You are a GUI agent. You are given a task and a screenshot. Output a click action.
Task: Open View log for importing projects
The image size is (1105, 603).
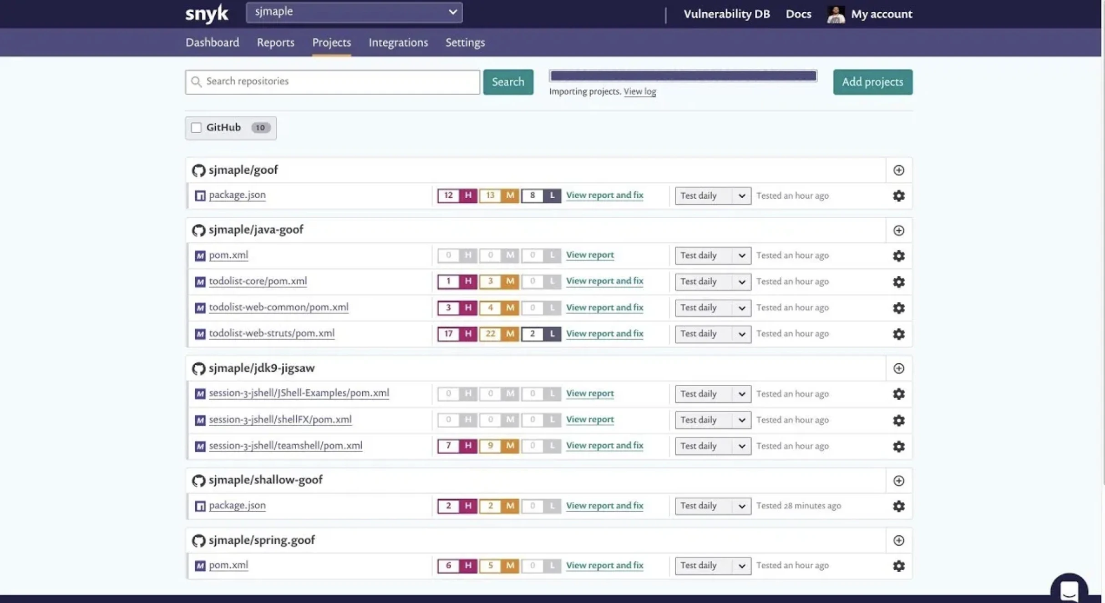pos(640,91)
